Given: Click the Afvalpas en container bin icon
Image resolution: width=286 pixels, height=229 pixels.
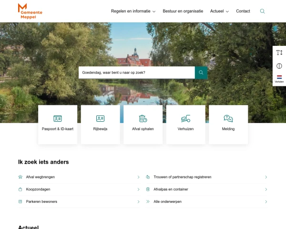Looking at the screenshot, I should coord(148,189).
